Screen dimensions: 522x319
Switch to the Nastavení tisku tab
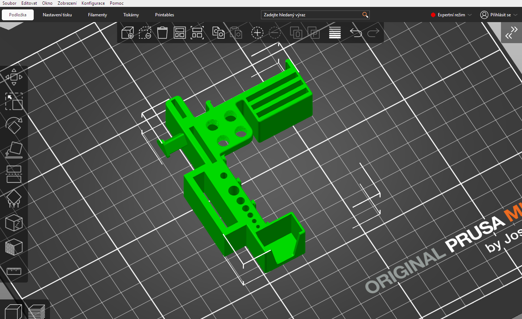57,15
